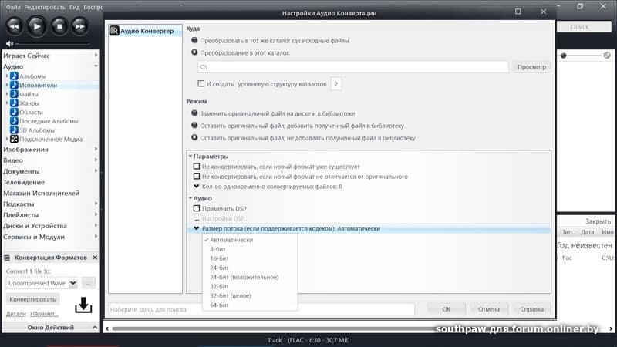Click the Исполнители icon in tree
617x347 pixels.
click(14, 85)
